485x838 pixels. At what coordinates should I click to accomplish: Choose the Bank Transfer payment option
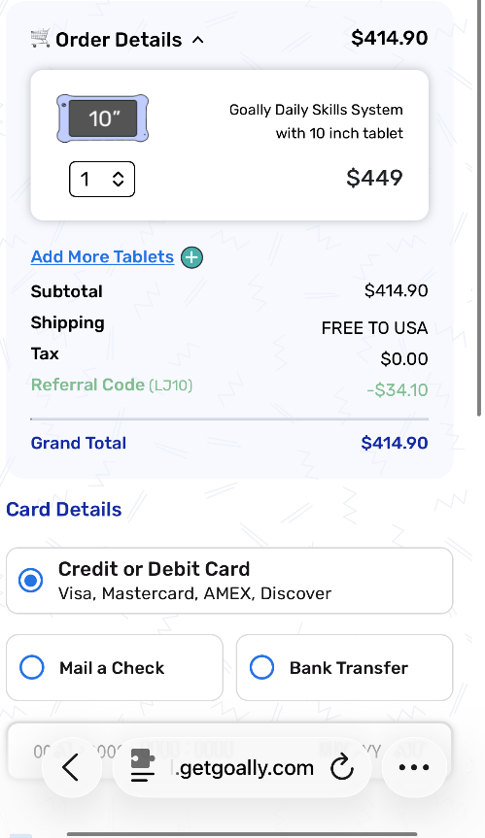[344, 667]
